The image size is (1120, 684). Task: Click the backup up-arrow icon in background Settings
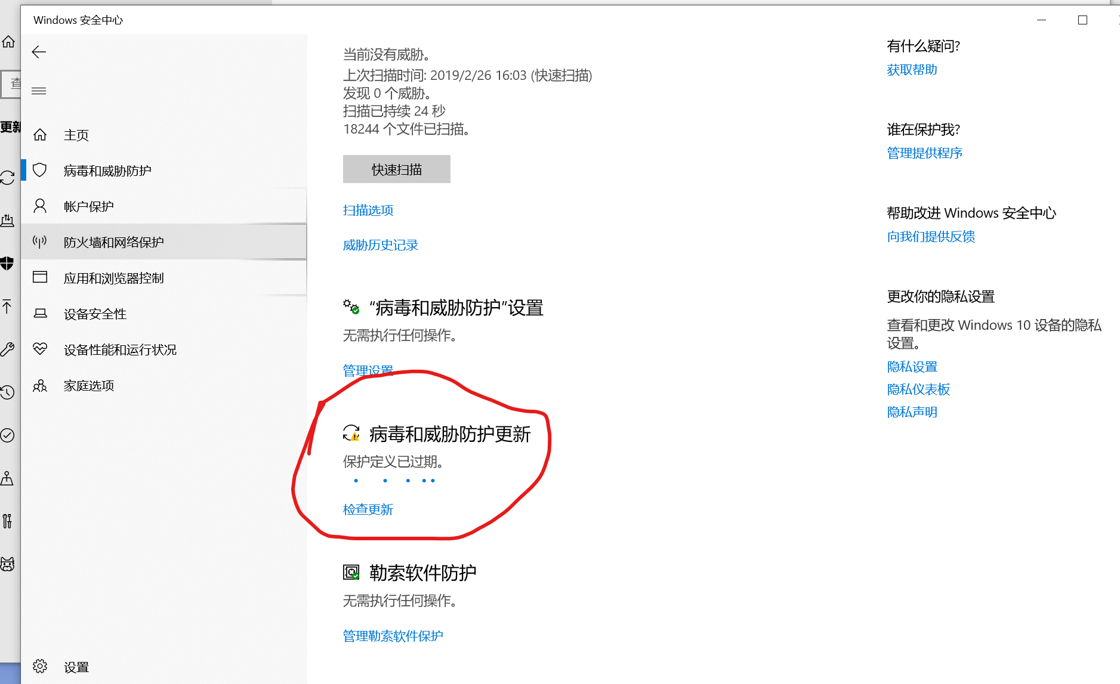[x=7, y=307]
